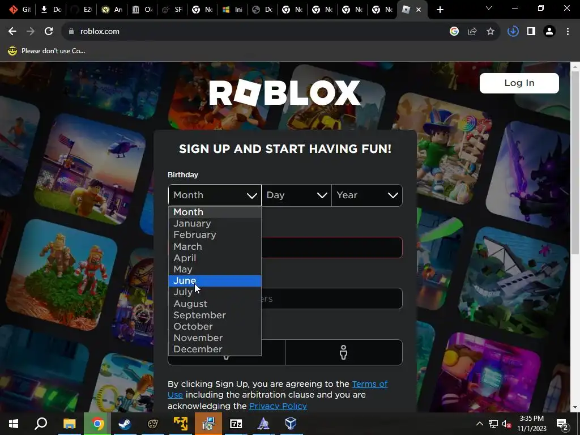Launch Steam from the taskbar
The height and width of the screenshot is (435, 580).
coord(125,424)
